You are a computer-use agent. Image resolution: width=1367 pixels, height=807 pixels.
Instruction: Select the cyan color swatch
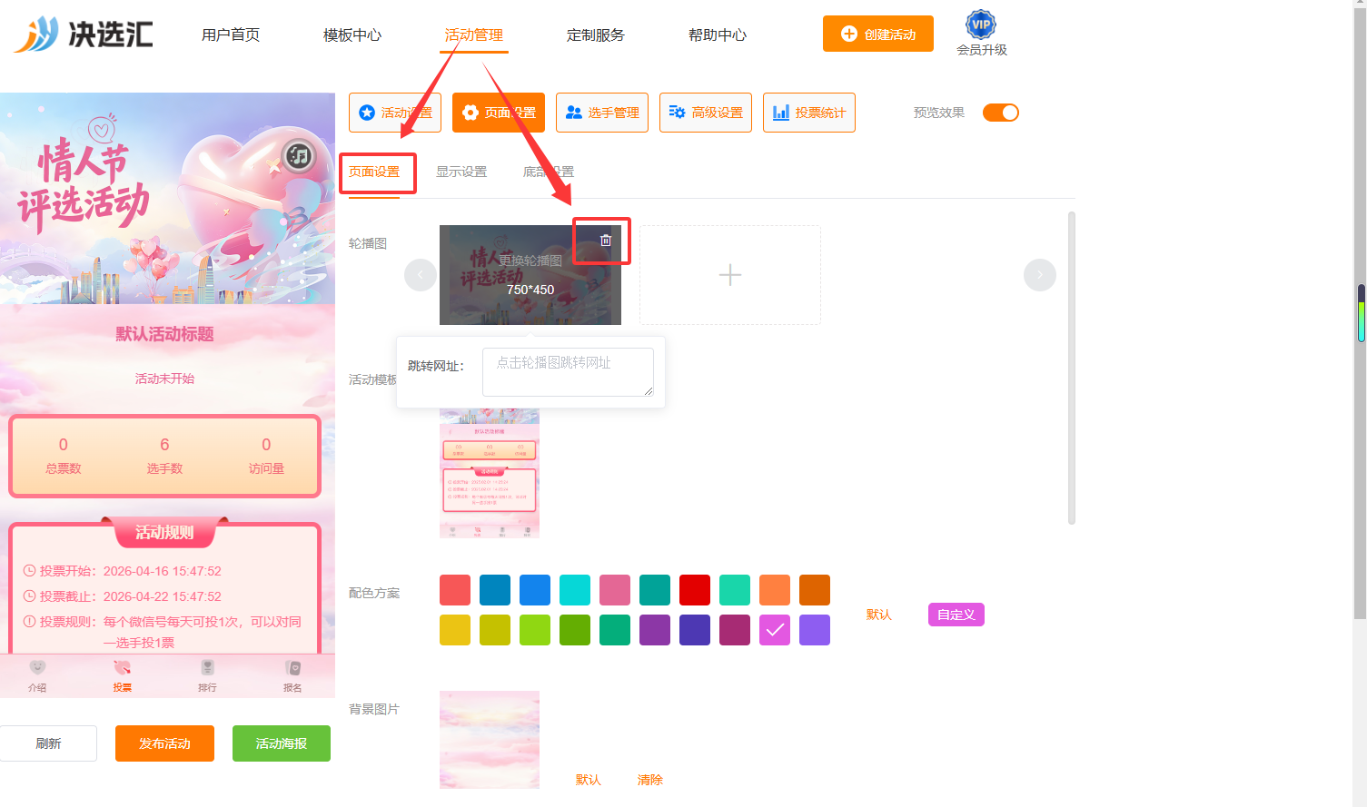point(575,590)
